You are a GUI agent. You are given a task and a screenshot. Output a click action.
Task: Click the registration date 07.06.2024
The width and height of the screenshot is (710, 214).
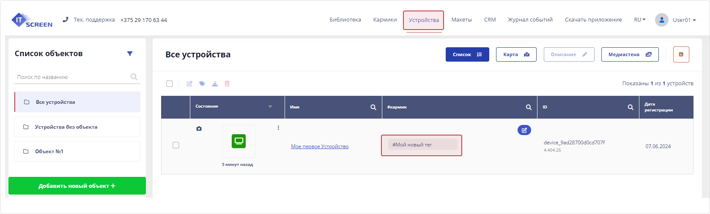tap(658, 146)
